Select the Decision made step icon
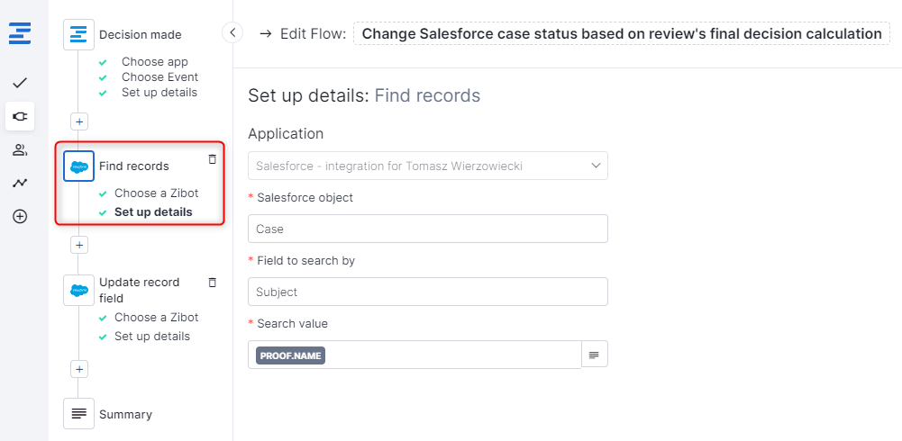Image resolution: width=902 pixels, height=441 pixels. coord(78,34)
